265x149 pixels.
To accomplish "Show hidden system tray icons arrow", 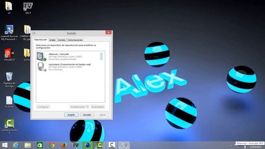I will (231, 145).
